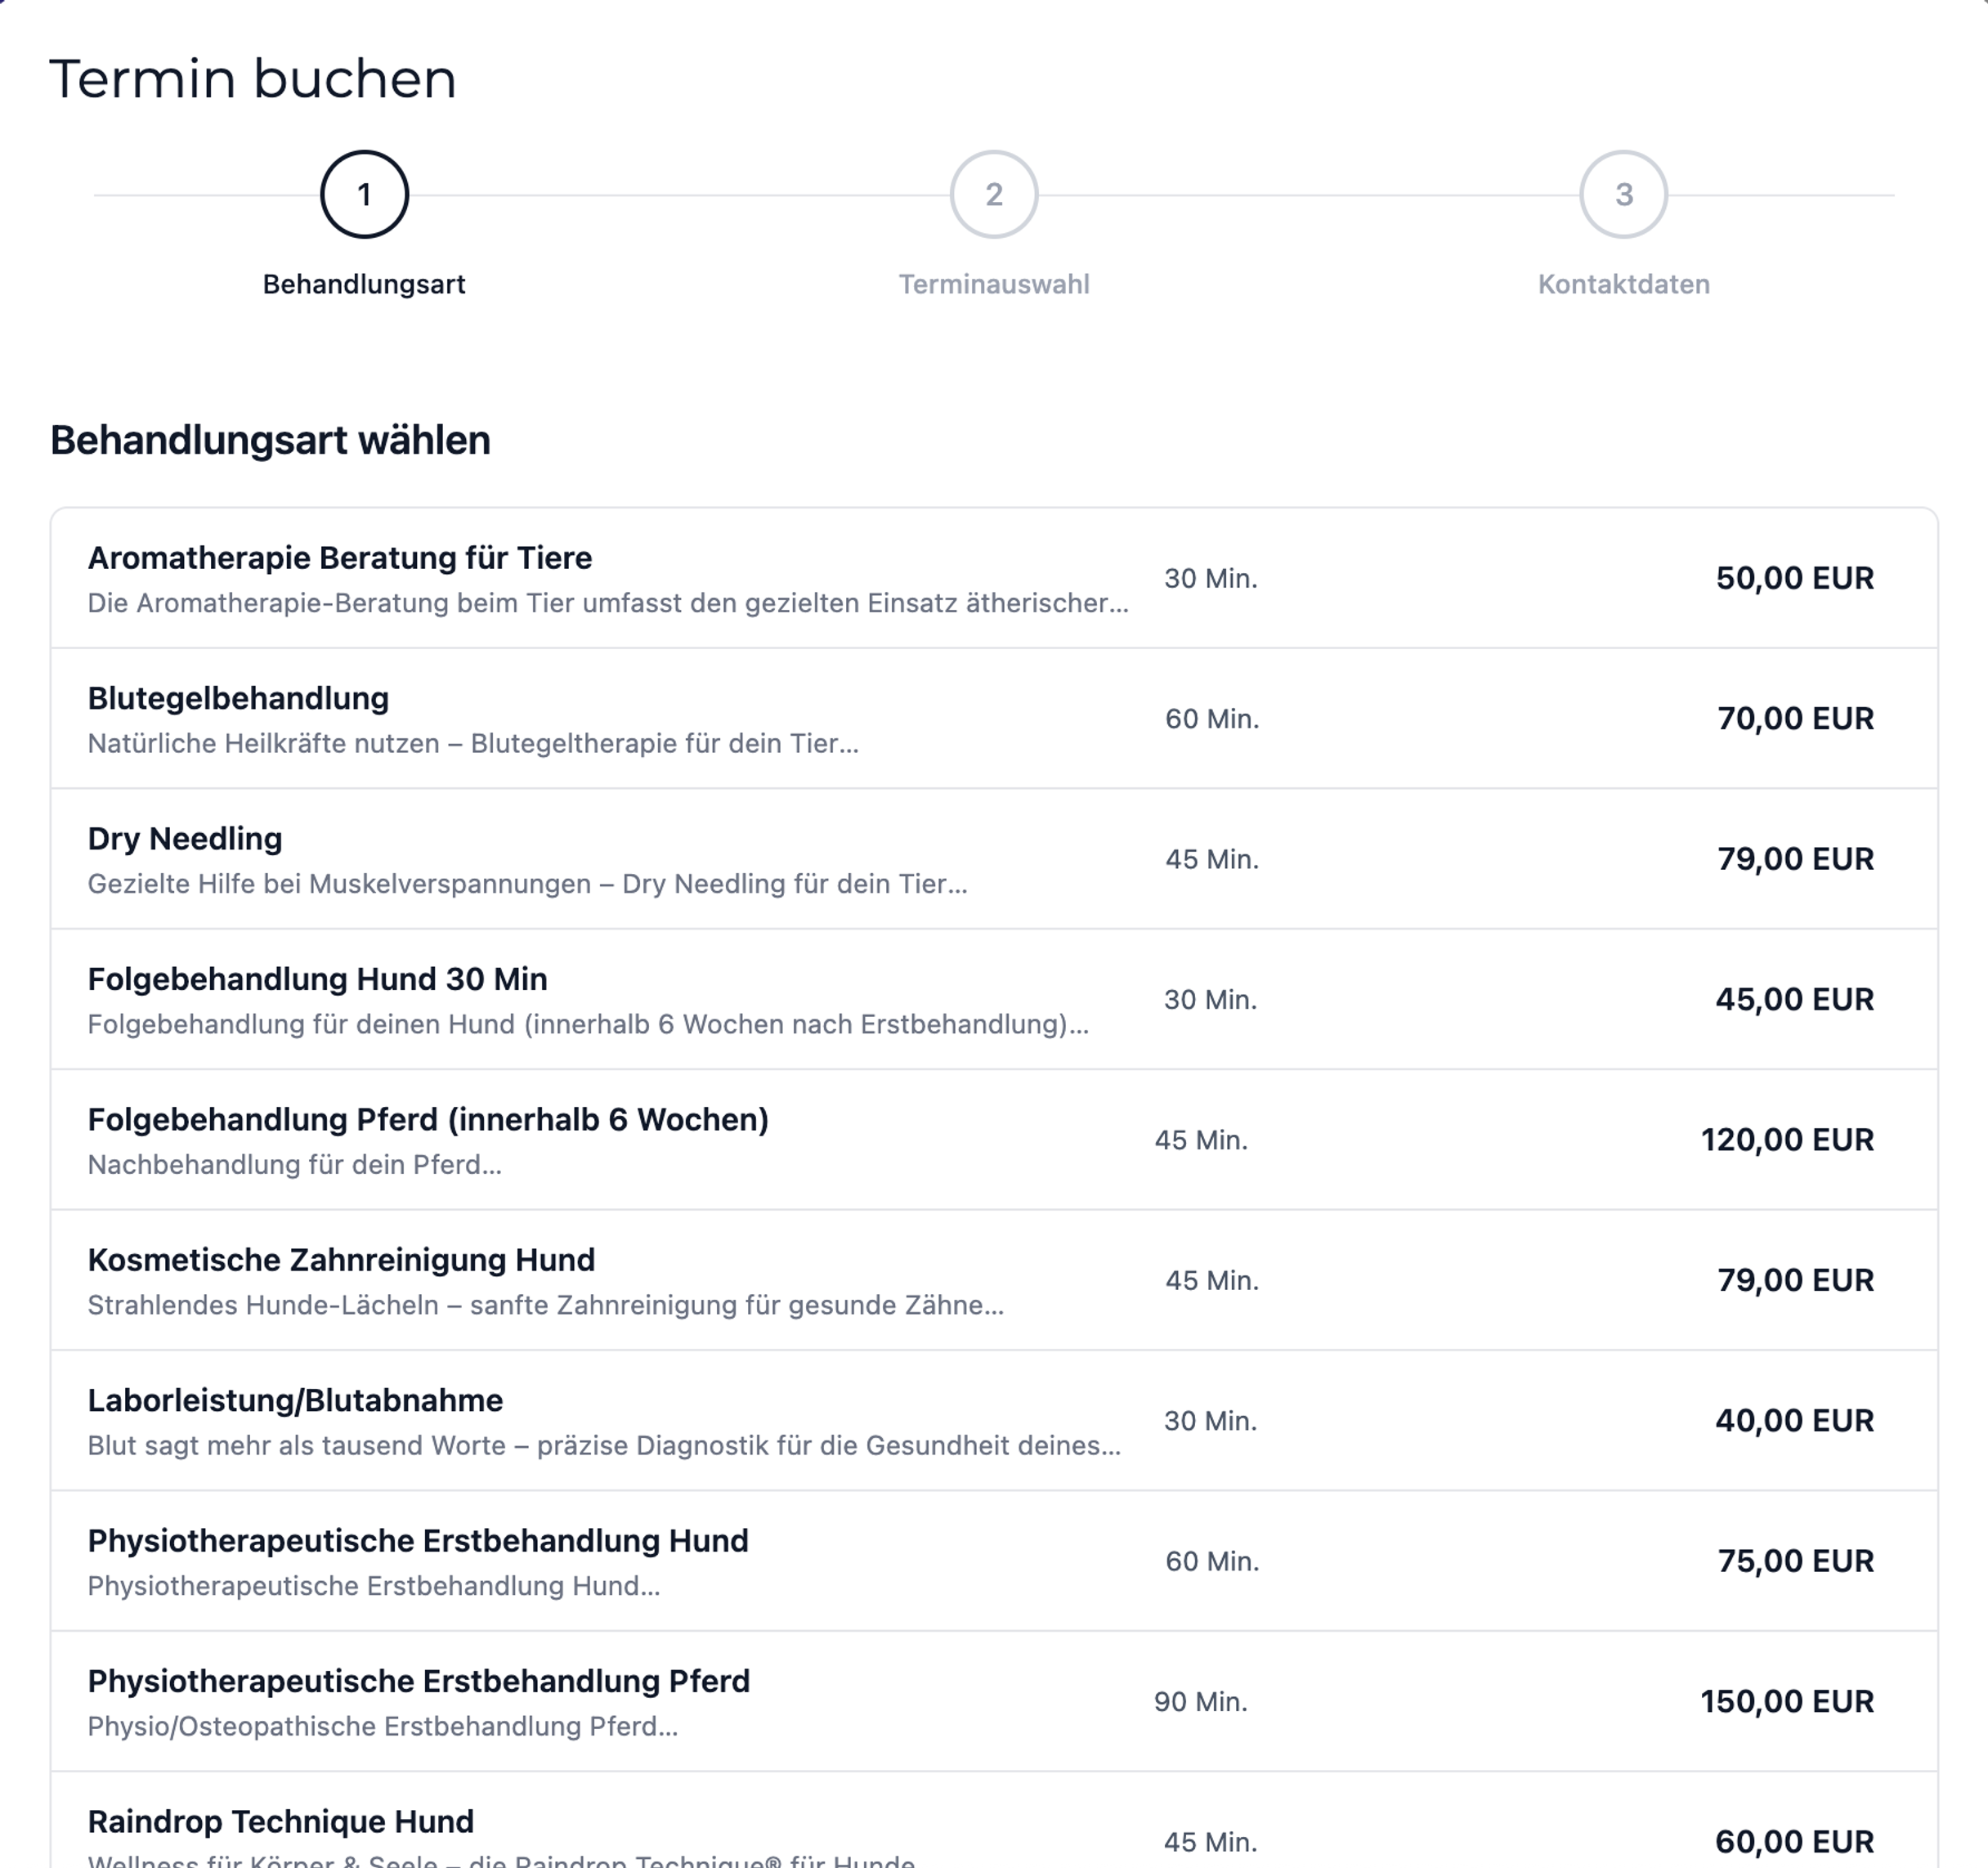Click the 50,00 EUR price of Aromatherapie

pos(1795,578)
